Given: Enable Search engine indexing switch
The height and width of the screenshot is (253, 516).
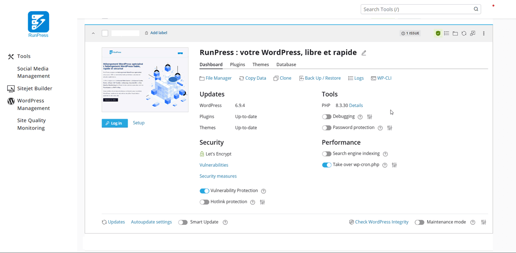Looking at the screenshot, I should click(x=326, y=154).
